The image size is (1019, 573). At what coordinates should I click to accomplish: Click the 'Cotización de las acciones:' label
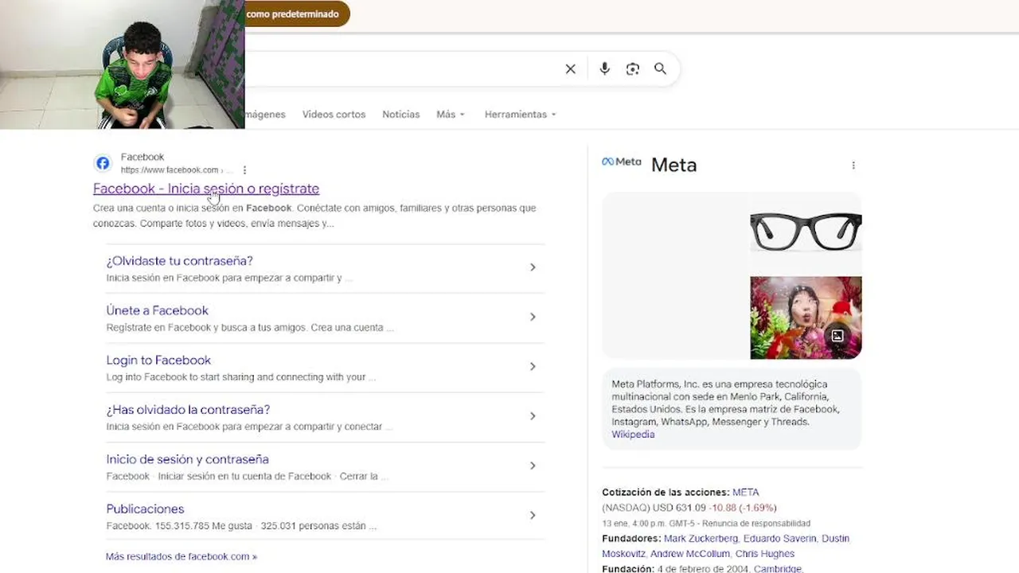pos(666,493)
